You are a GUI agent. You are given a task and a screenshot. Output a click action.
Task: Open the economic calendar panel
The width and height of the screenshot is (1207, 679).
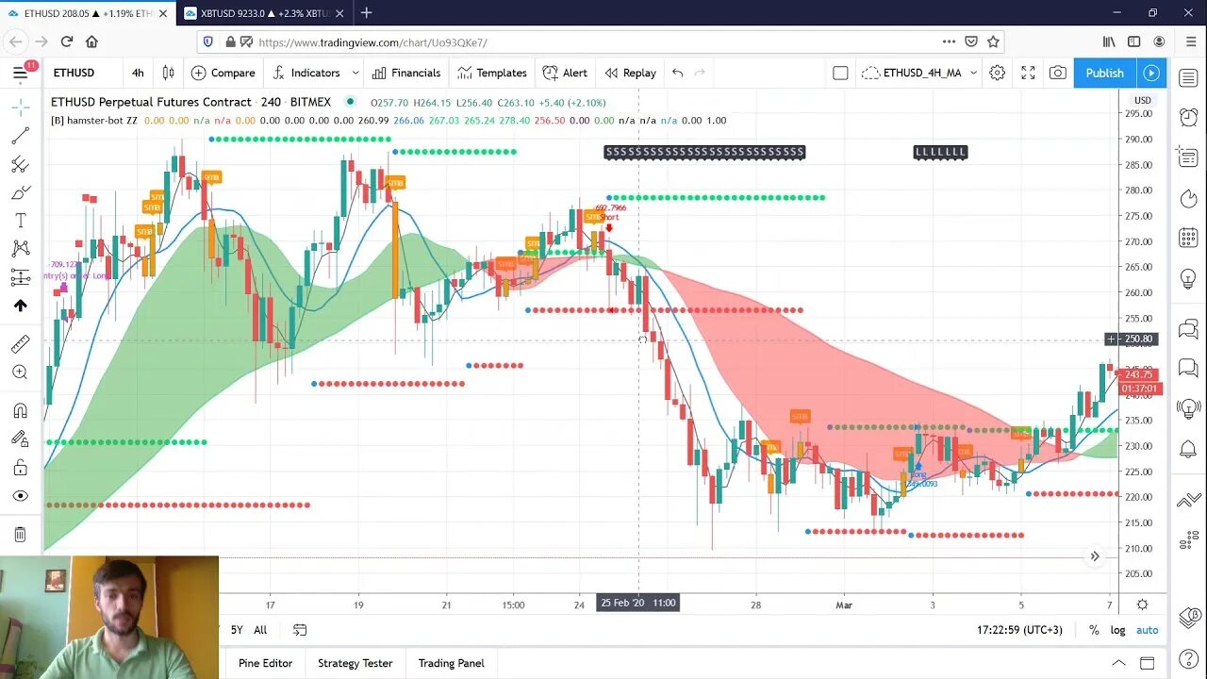pyautogui.click(x=1188, y=239)
